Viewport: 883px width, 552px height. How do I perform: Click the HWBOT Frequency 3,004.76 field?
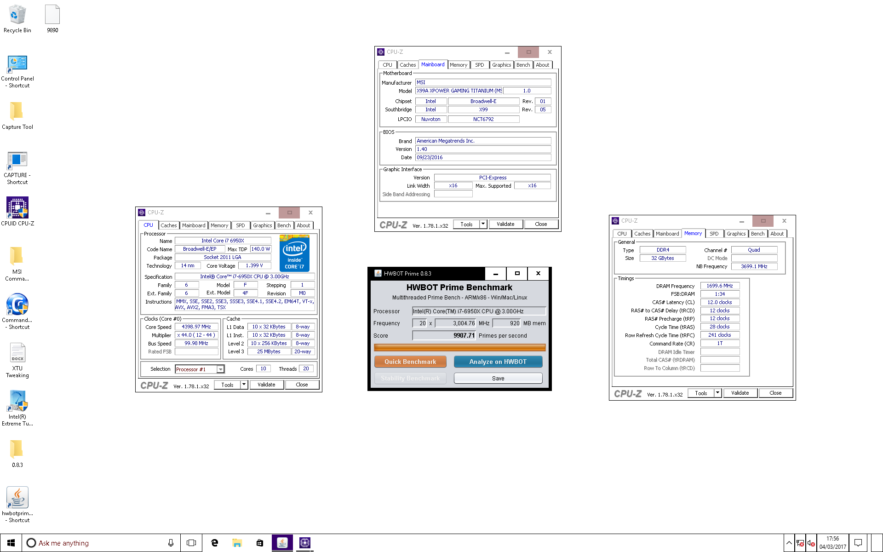click(455, 323)
